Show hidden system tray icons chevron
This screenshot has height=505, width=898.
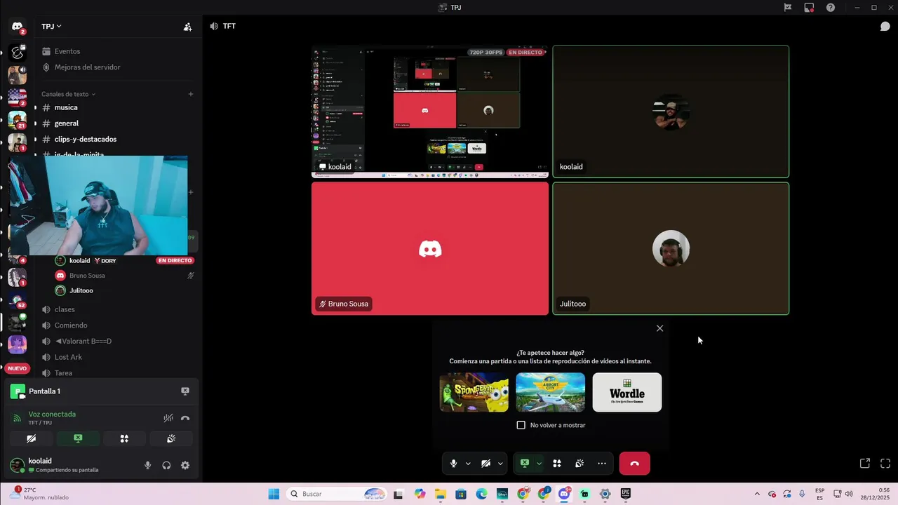[757, 494]
